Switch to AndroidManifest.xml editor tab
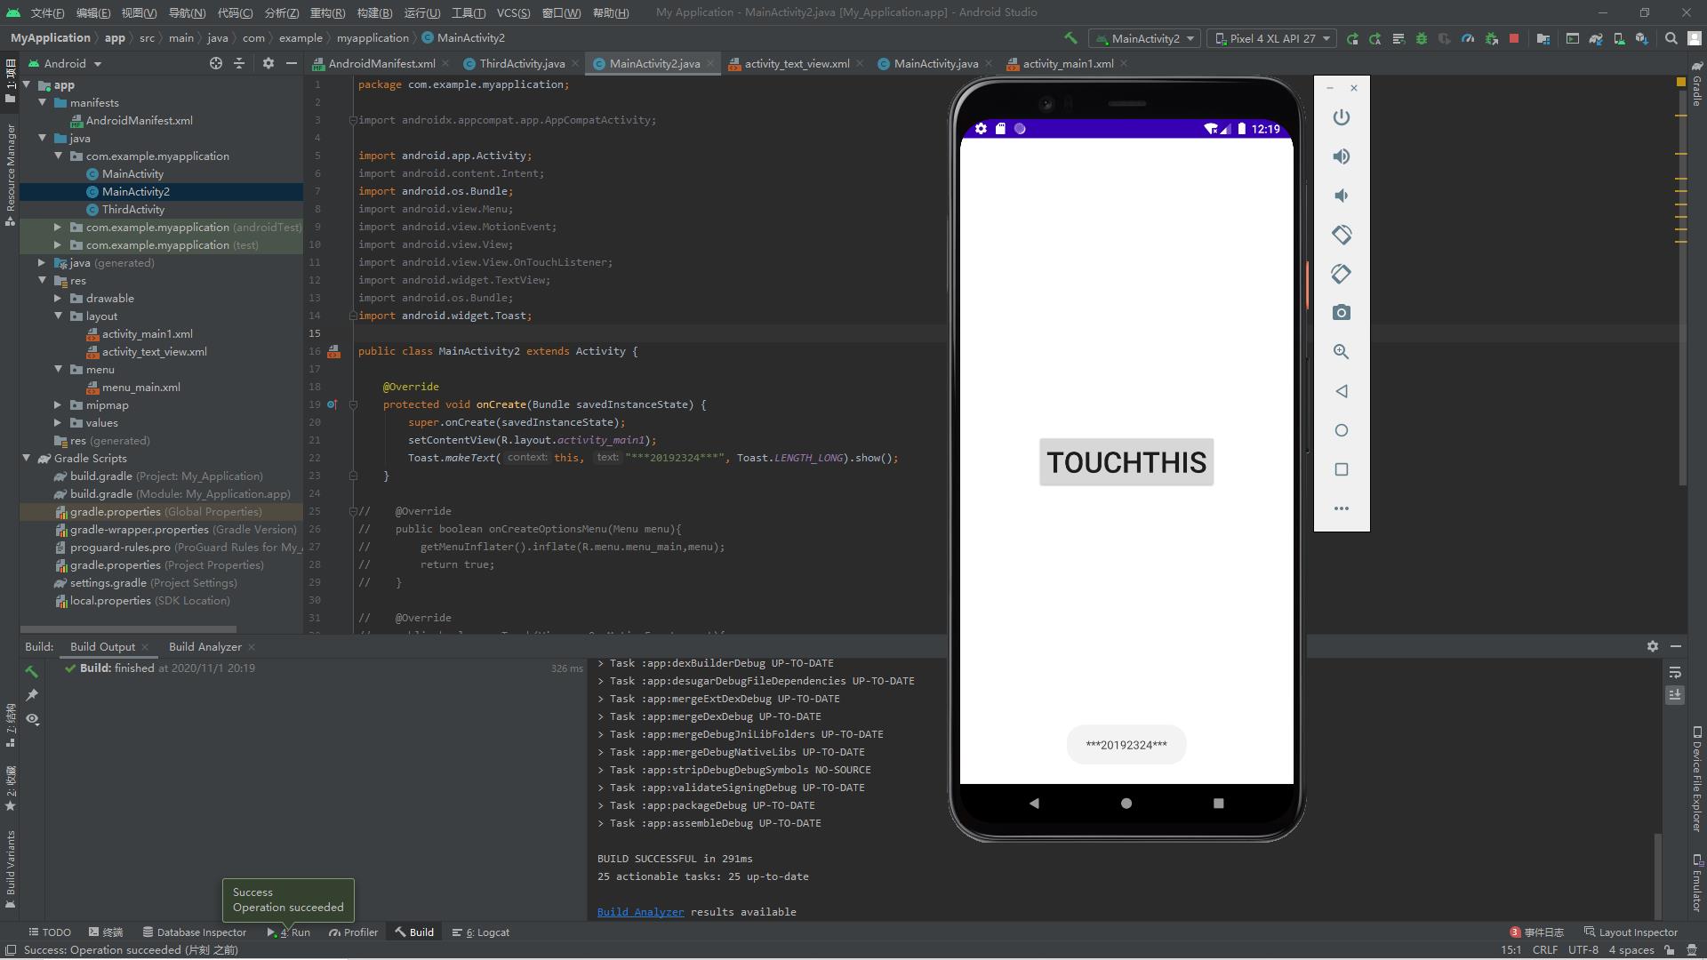The height and width of the screenshot is (960, 1707). click(x=381, y=63)
